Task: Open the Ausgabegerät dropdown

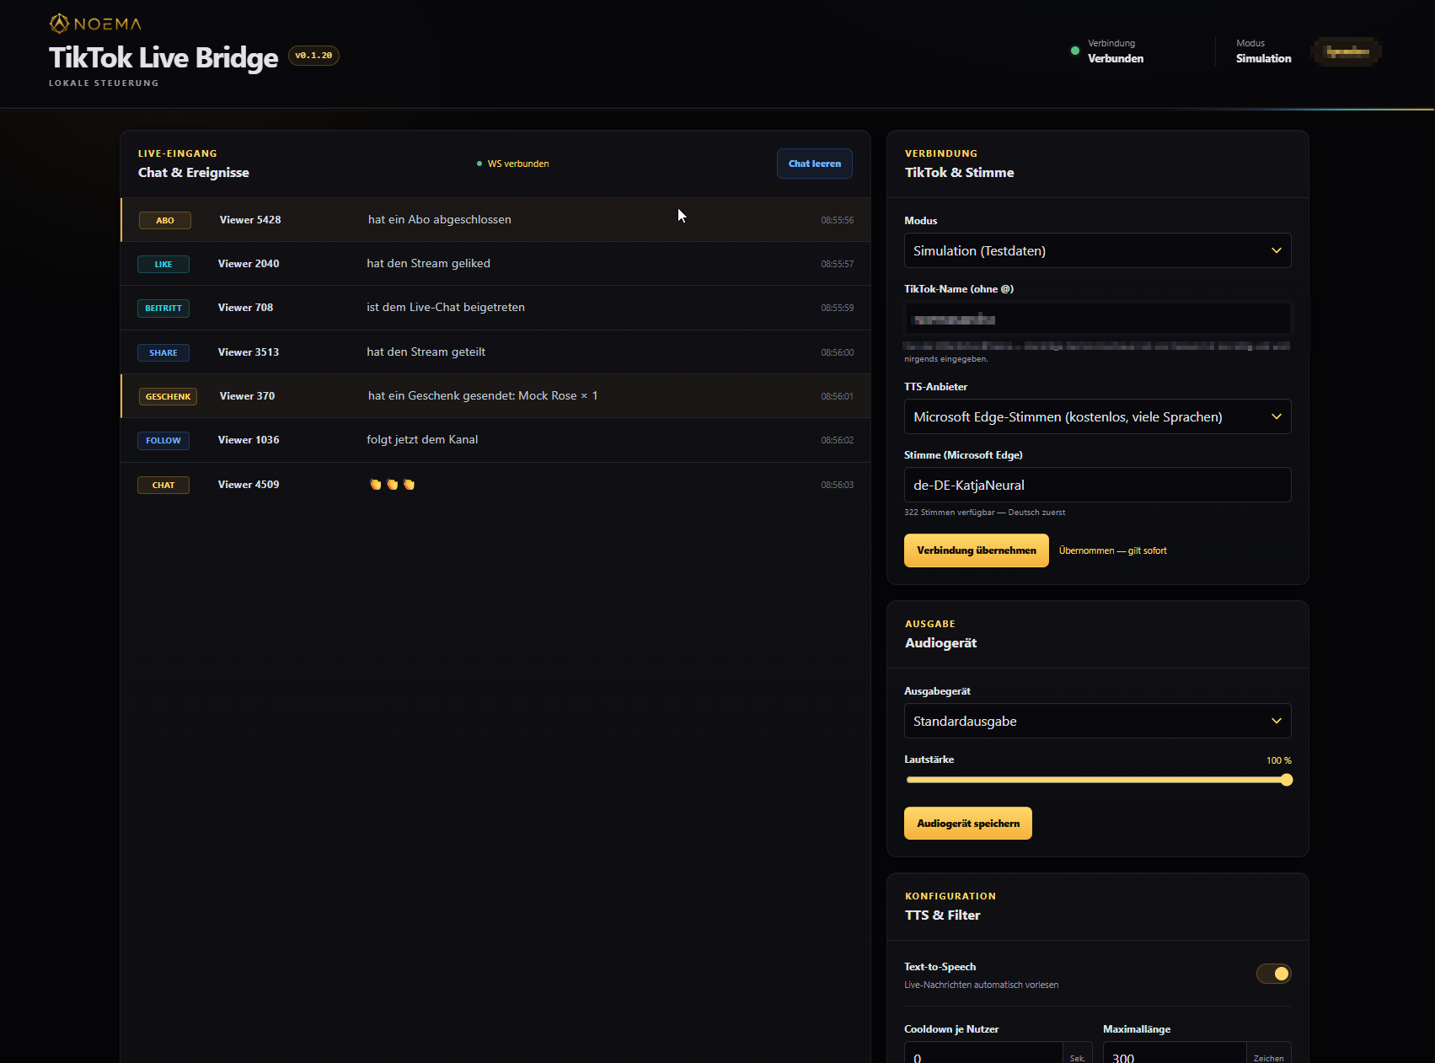Action: (1097, 721)
